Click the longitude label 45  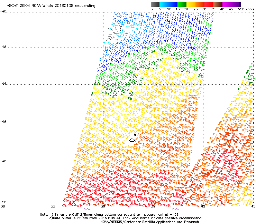click(x=253, y=206)
